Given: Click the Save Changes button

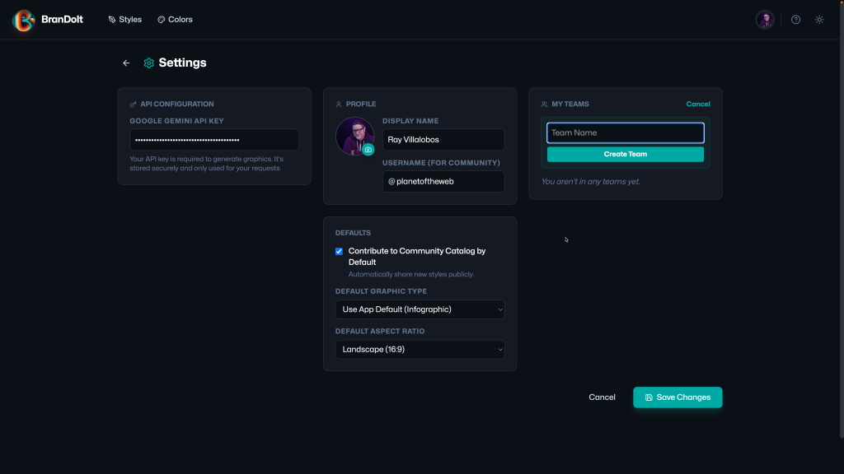Looking at the screenshot, I should pos(678,397).
